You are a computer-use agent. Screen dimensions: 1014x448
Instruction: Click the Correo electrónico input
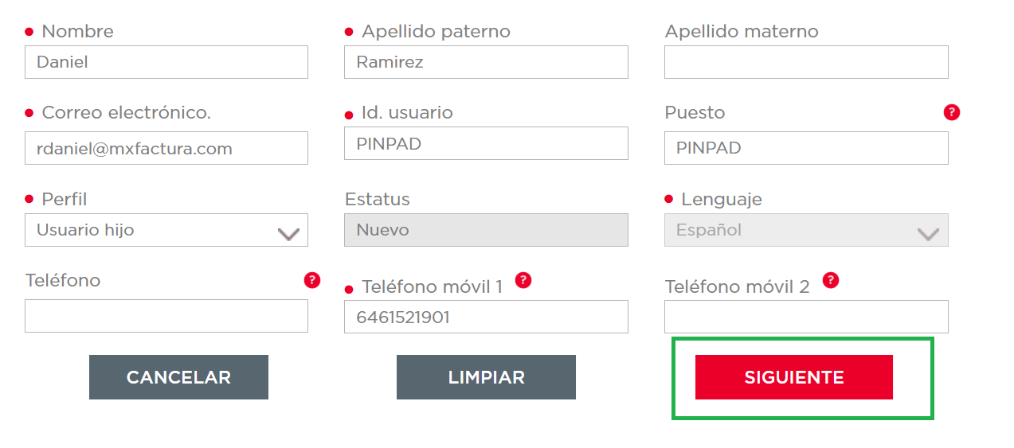point(166,148)
